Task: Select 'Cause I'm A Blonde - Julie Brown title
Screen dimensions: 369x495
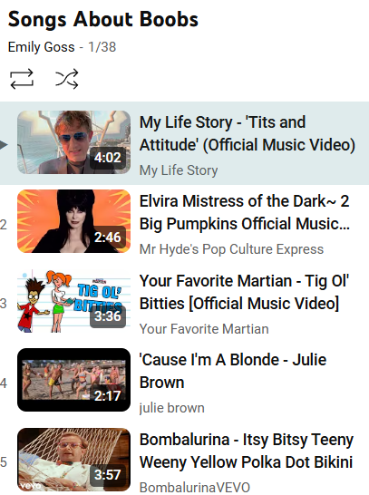Action: click(x=233, y=372)
